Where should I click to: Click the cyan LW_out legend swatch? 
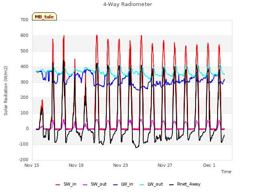[x=142, y=185]
